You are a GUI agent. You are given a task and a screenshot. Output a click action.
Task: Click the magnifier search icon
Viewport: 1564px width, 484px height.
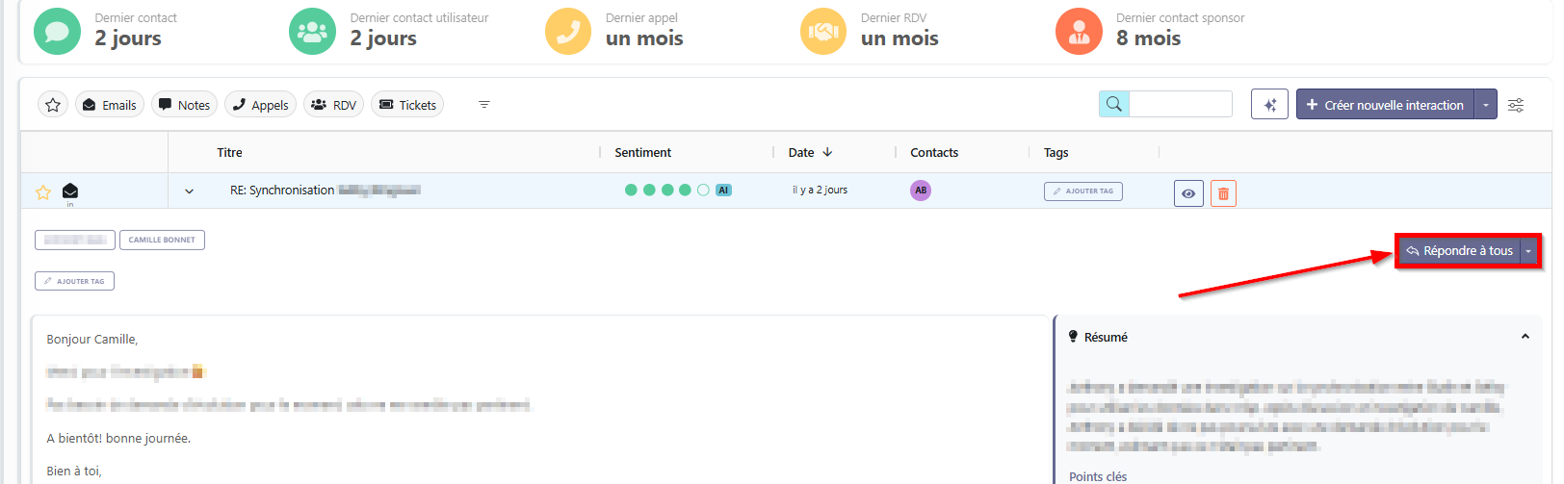(1114, 104)
